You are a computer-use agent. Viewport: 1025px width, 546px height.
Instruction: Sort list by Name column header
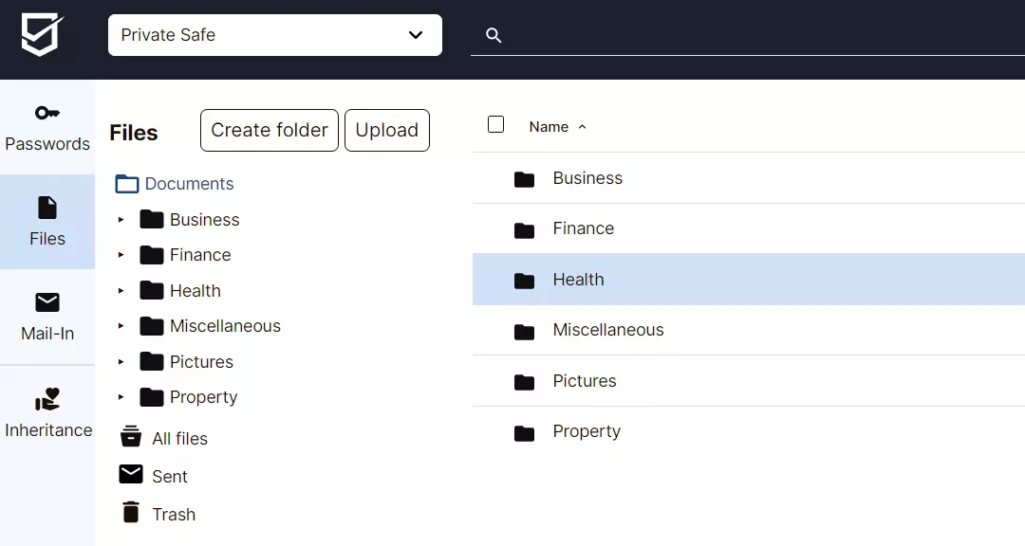pyautogui.click(x=550, y=127)
